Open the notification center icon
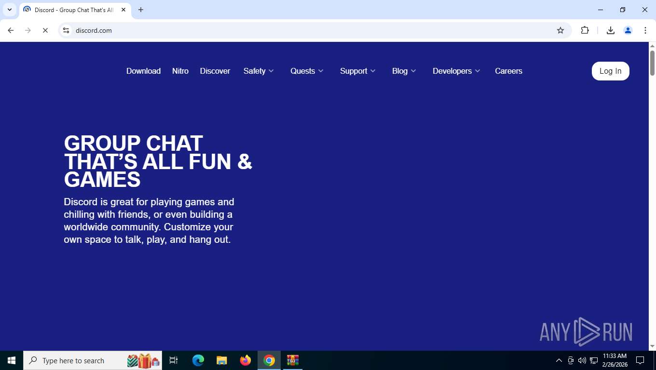The image size is (656, 370). coord(640,360)
